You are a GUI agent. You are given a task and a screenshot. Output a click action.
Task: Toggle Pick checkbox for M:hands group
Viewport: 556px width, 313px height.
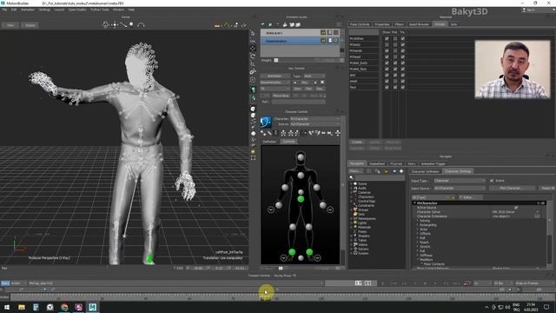[x=395, y=50]
